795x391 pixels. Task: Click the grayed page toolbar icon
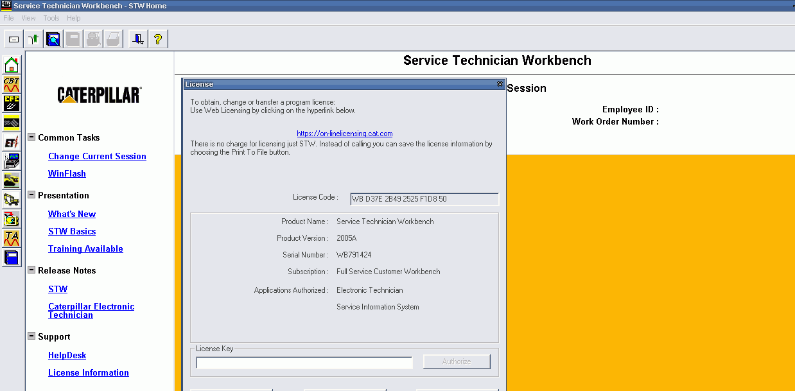[x=112, y=39]
